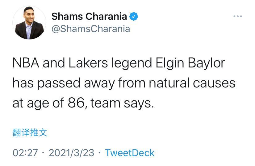
Task: Click the words "Elgin Baylor" in tweet
Action: 190,63
